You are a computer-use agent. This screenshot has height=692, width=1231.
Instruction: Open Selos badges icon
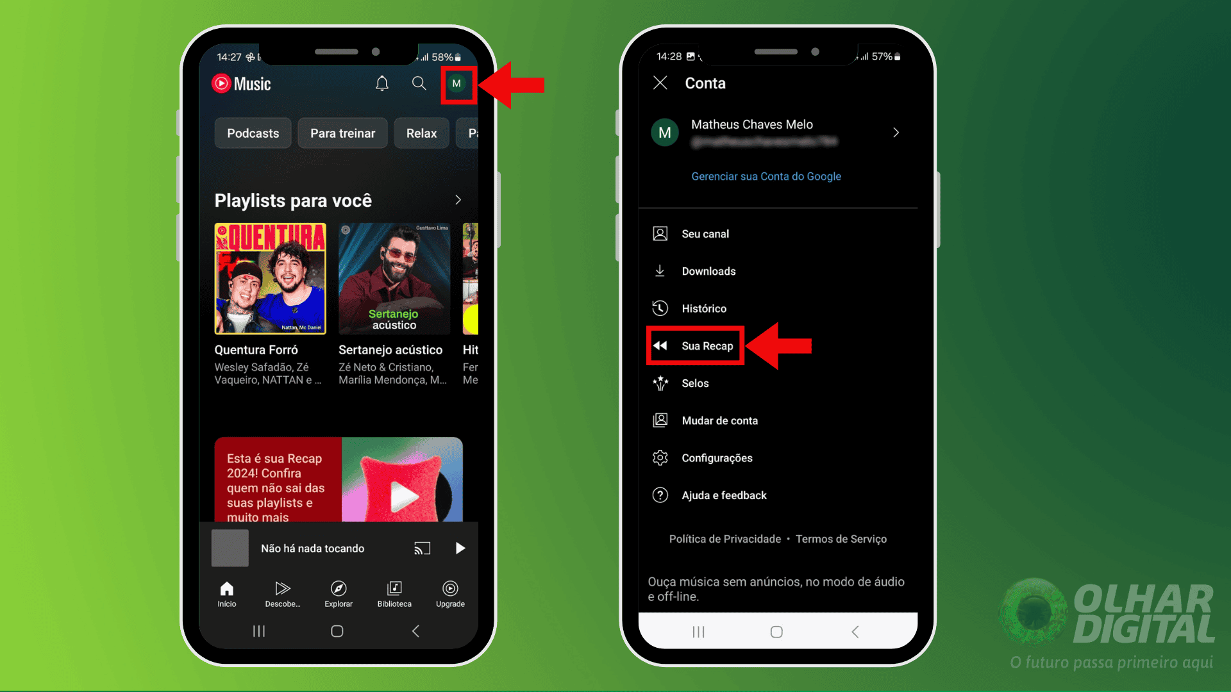point(660,383)
